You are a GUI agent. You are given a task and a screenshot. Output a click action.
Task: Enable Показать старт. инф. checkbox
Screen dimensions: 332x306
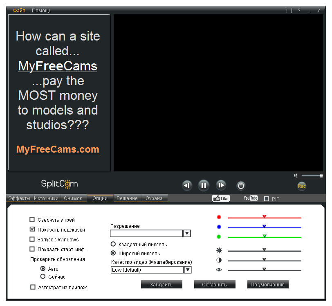[32, 249]
